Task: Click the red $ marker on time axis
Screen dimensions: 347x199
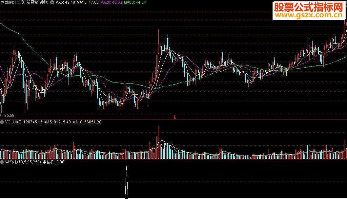Action: coord(174,117)
